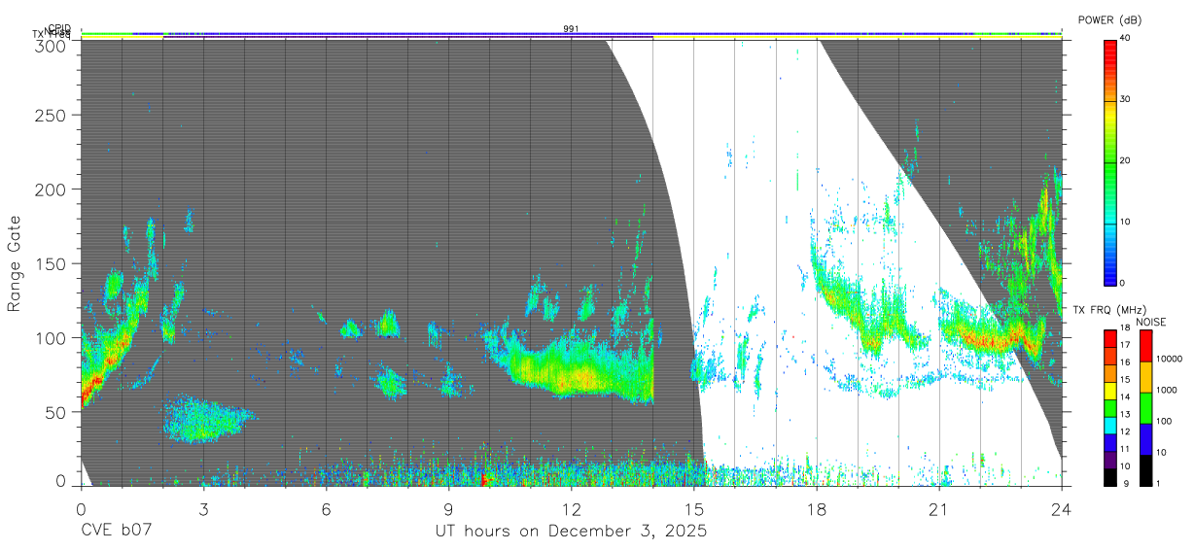
Task: Click the green segment of the NOISE scale
Action: [x=1145, y=408]
